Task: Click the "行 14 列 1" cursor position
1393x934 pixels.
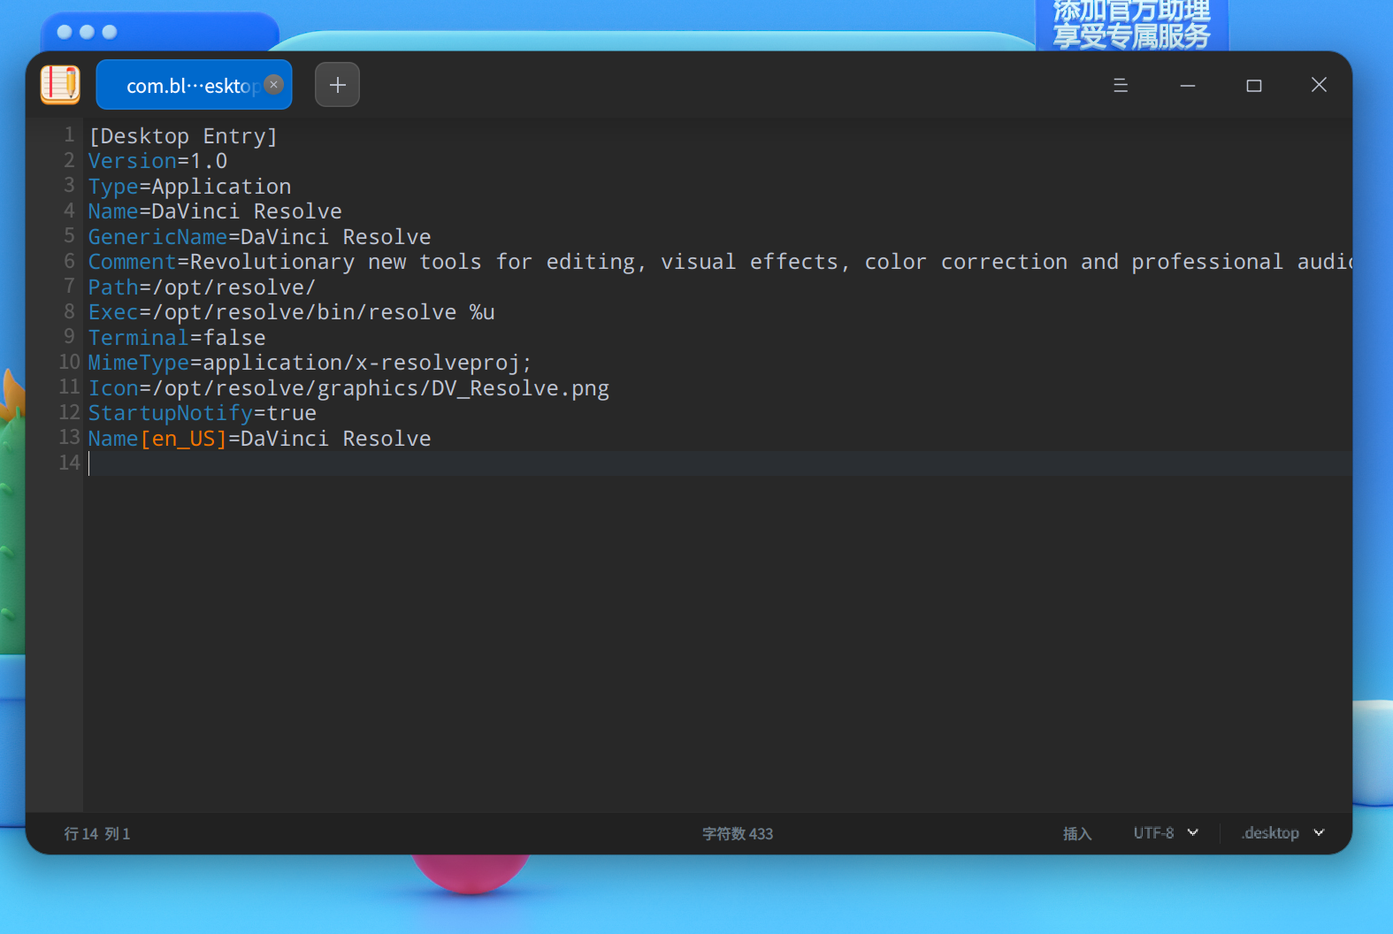Action: [x=97, y=833]
